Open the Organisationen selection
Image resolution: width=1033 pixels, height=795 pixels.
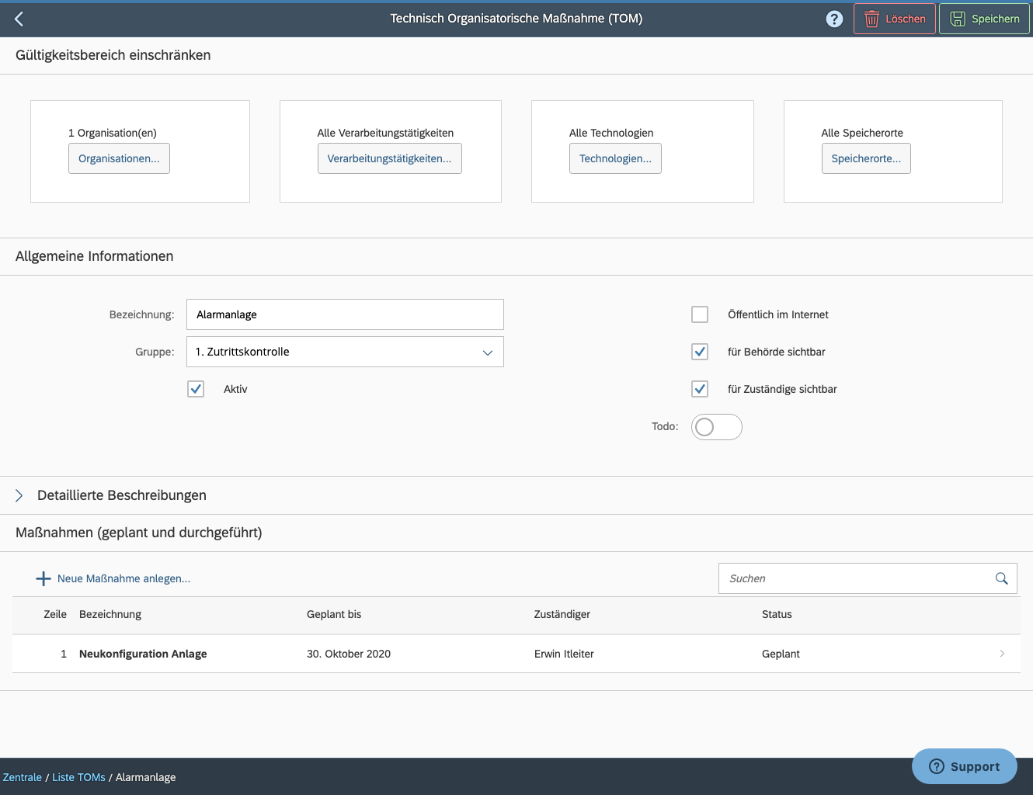coord(119,158)
